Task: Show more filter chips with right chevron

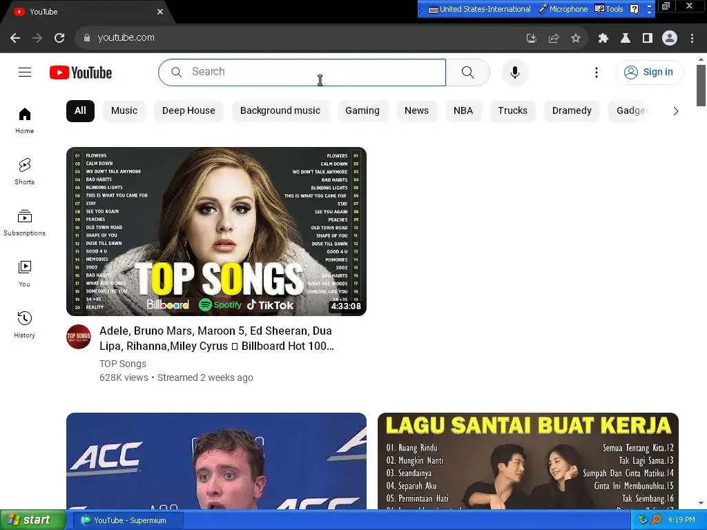Action: 675,111
